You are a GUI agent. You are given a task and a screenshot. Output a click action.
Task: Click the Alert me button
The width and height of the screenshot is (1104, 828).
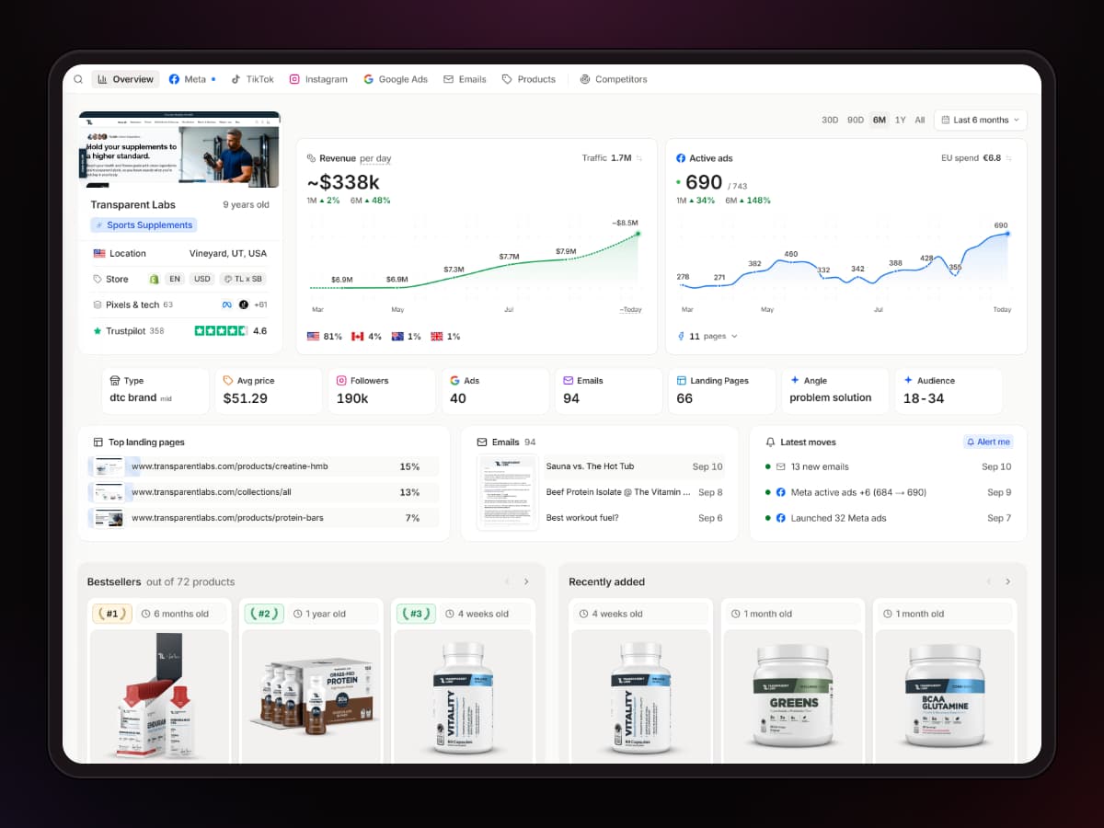point(988,442)
